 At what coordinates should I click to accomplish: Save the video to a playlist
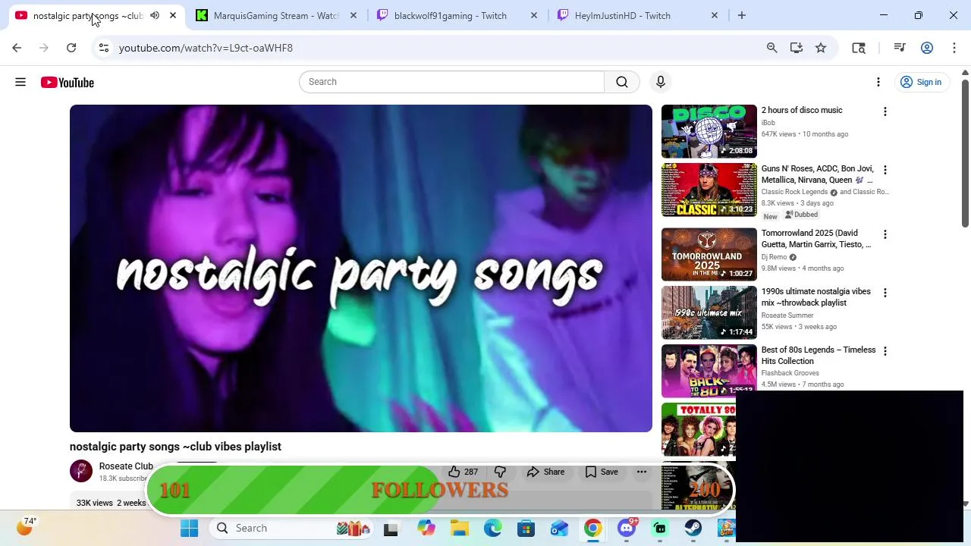click(602, 472)
